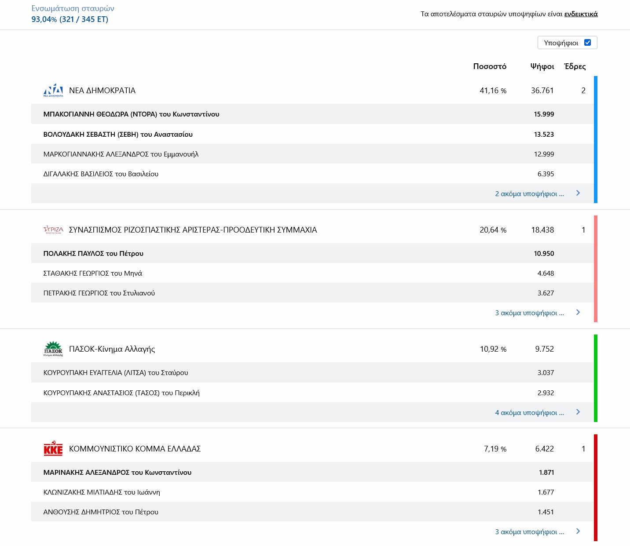This screenshot has width=630, height=546.
Task: Show 4 more PASOK candidates
Action: coord(529,412)
